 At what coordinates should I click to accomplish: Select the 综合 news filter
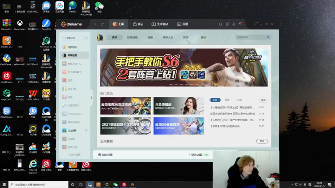(x=227, y=100)
